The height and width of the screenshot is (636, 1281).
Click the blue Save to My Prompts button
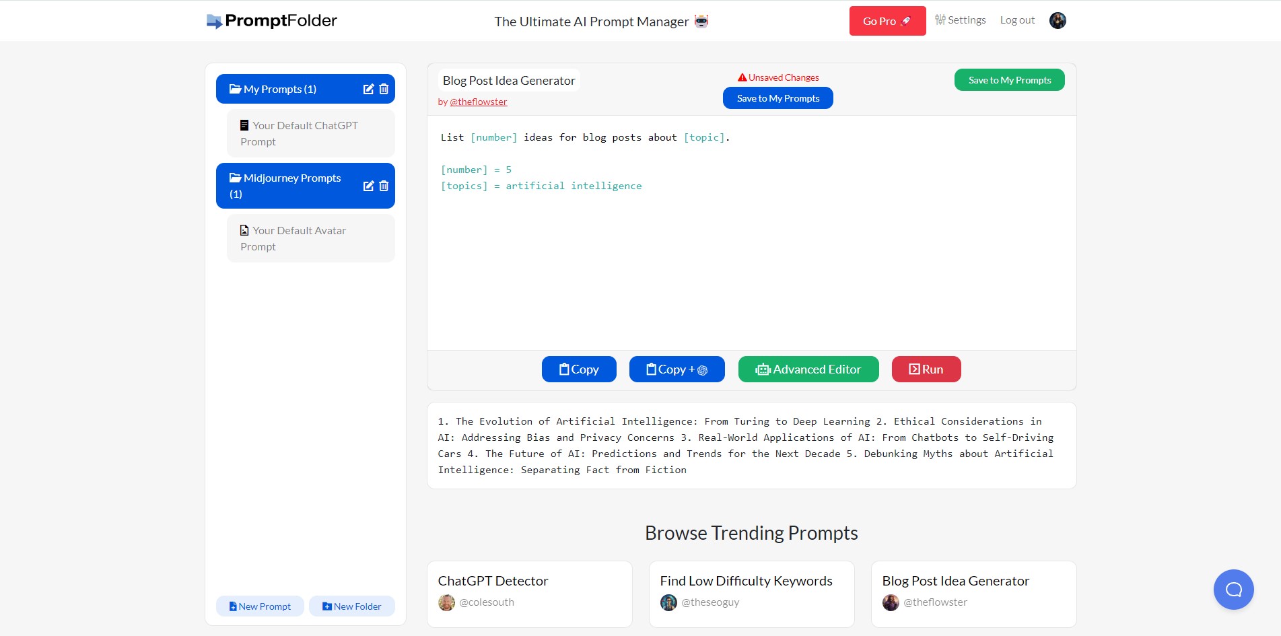pos(778,98)
